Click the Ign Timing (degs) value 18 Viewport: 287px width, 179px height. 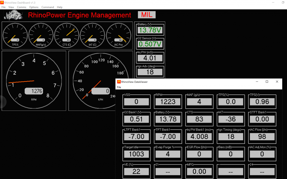tap(231, 136)
